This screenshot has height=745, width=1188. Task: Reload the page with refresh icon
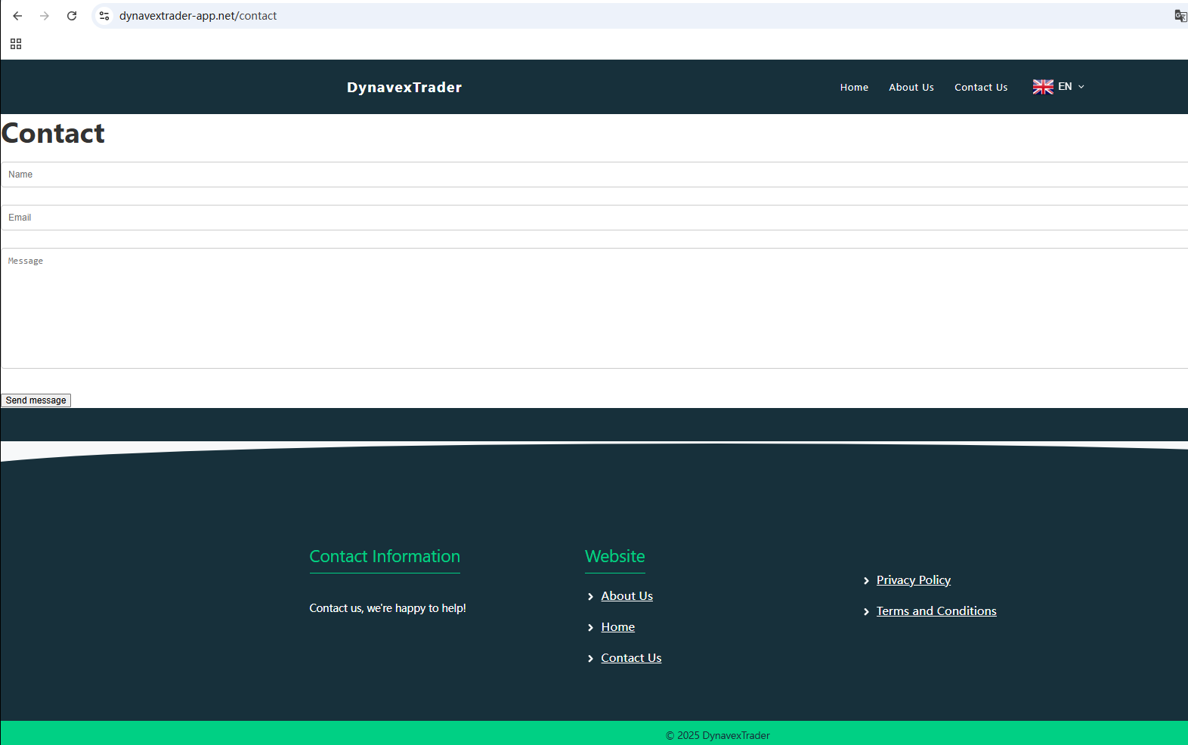[x=72, y=16]
